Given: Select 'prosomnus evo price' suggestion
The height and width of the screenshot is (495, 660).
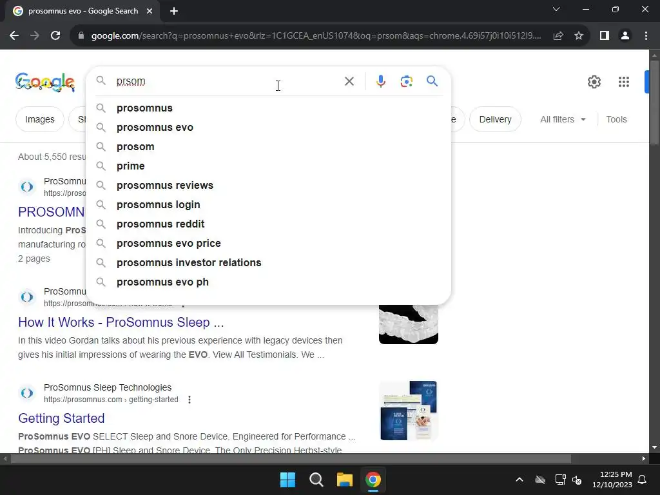Looking at the screenshot, I should (x=269, y=244).
